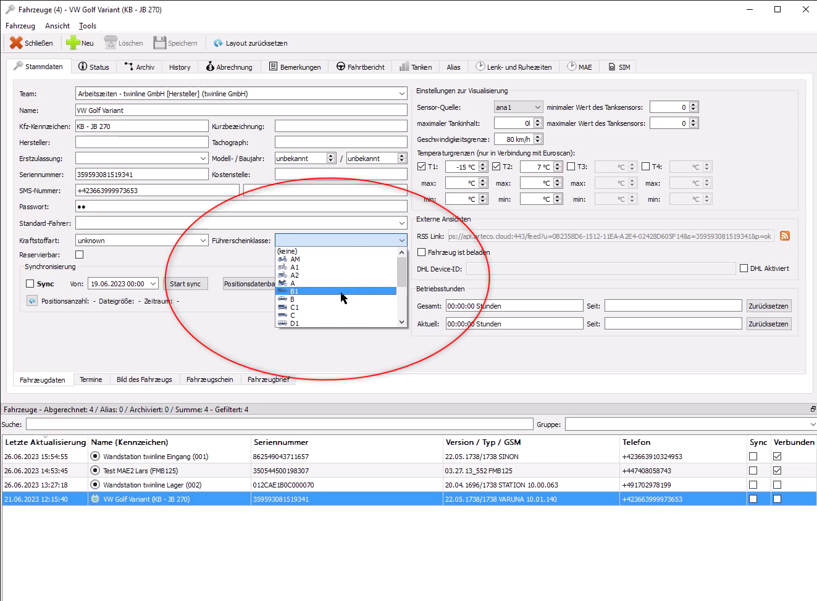Image resolution: width=817 pixels, height=601 pixels.
Task: Click the license class list scrollbar down arrow
Action: tap(402, 322)
